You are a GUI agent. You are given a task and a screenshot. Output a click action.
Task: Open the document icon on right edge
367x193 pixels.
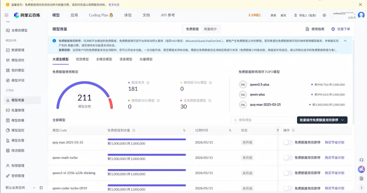click(361, 178)
